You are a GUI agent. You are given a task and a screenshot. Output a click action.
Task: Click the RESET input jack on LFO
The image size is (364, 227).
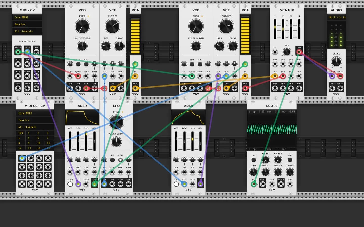[x=120, y=172]
